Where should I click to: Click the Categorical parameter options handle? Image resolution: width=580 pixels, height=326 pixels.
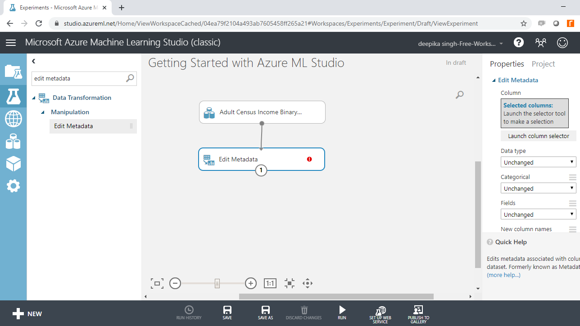tap(572, 177)
